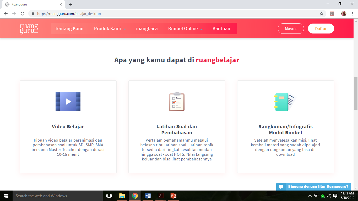Open Microsoft Word from the taskbar

148,196
